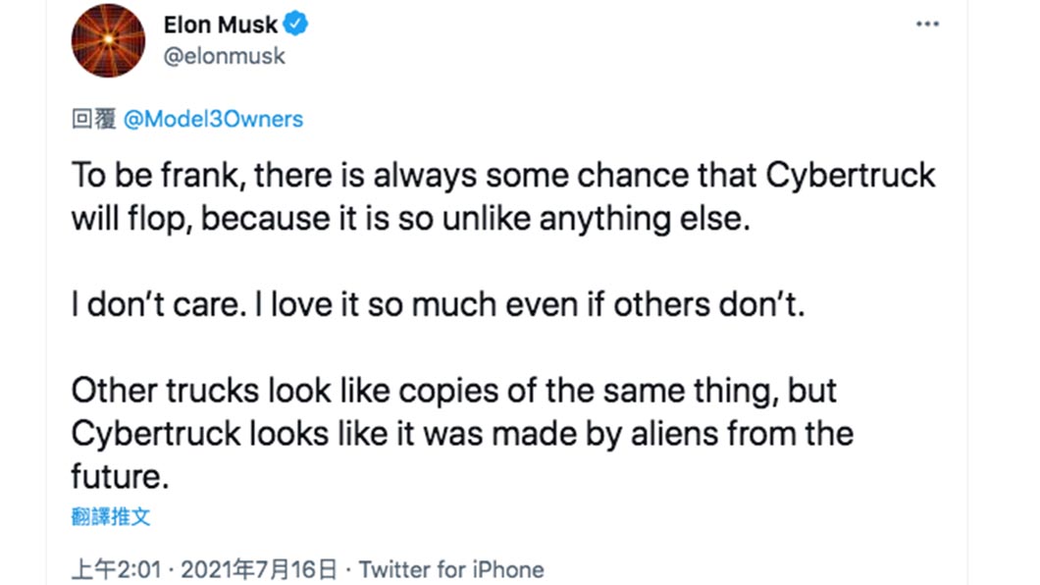Image resolution: width=1040 pixels, height=585 pixels.
Task: Open the Elon Musk display name
Action: 220,25
